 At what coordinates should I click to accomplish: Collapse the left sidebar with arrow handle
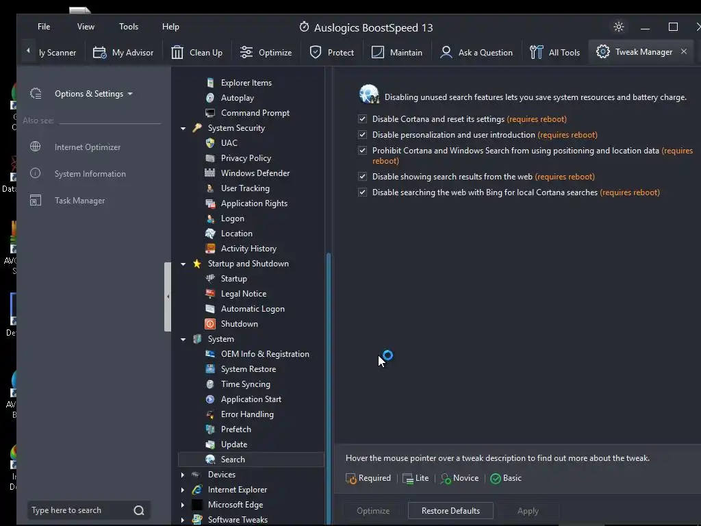point(168,297)
